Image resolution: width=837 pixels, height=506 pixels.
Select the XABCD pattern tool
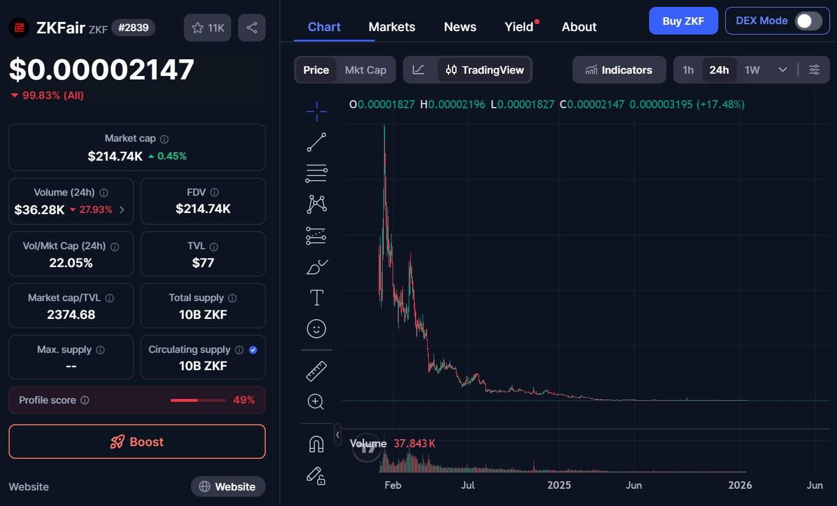(x=316, y=204)
